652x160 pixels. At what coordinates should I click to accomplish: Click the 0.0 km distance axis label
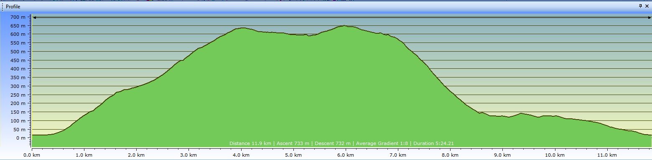pyautogui.click(x=32, y=155)
